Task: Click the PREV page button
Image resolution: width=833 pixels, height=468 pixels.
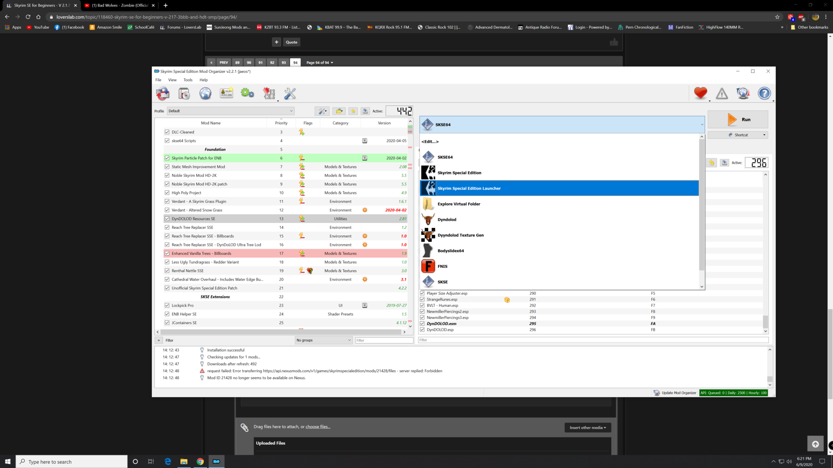Action: [223, 63]
